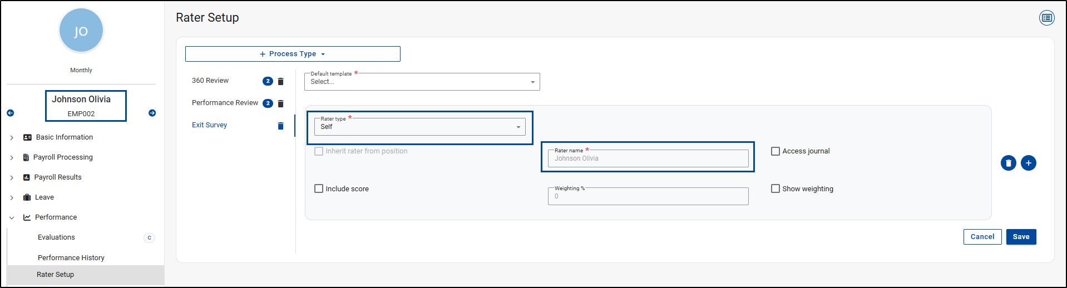Click the previous employee arrow icon
Viewport: 1067px width, 288px height.
10,113
